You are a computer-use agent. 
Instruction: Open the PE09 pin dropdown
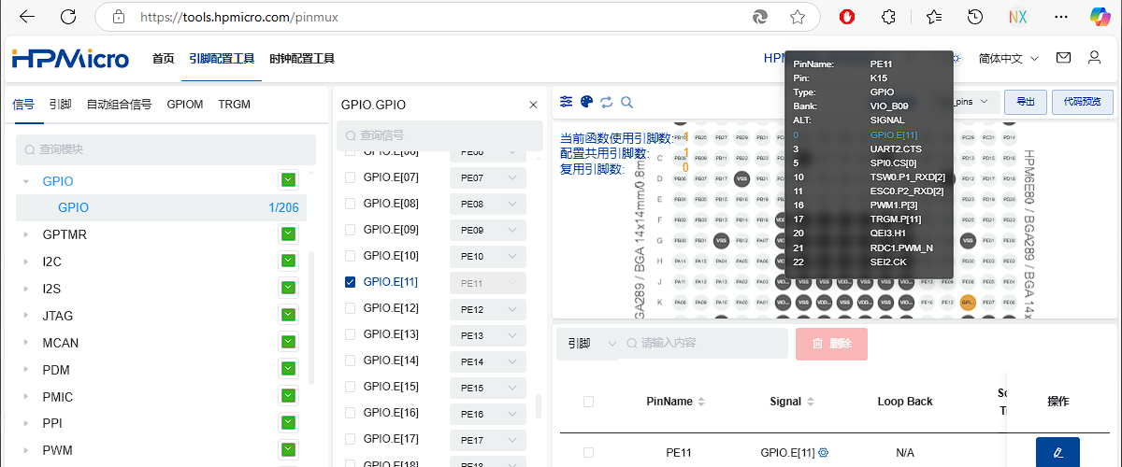[x=488, y=230]
